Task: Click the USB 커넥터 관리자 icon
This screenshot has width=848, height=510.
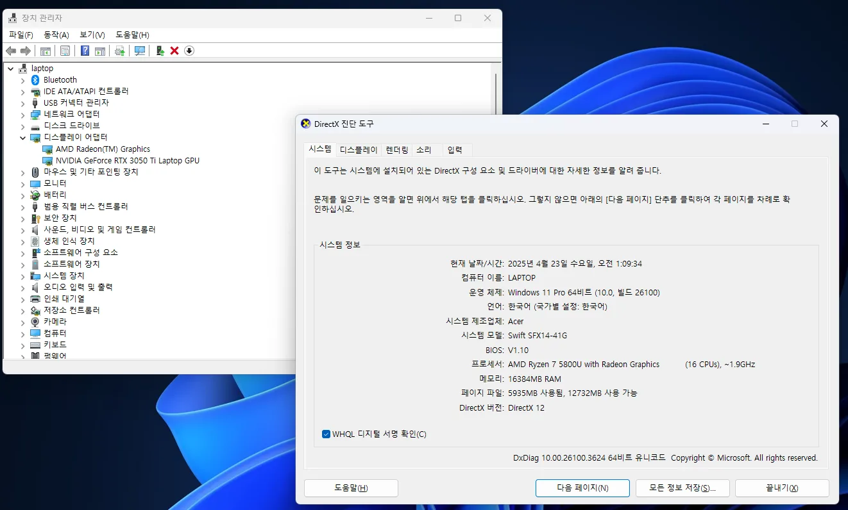Action: click(35, 103)
